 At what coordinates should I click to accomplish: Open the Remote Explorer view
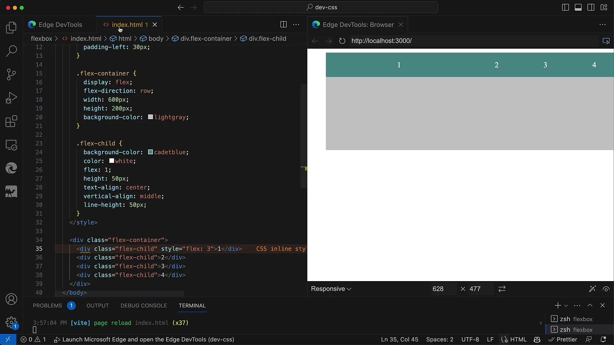coord(12,145)
